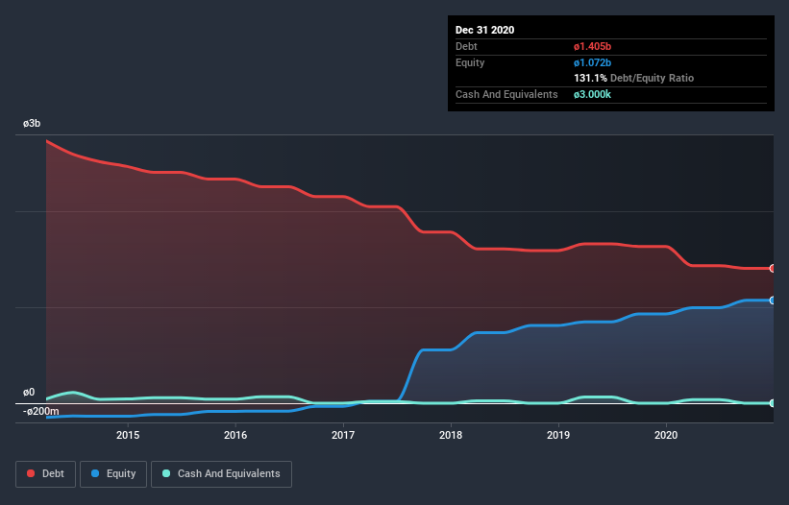Toggle the Debt series legend button
Viewport: 789px width, 505px height.
[x=45, y=474]
